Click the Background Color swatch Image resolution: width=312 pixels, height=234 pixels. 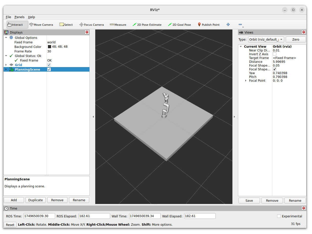pyautogui.click(x=50, y=47)
